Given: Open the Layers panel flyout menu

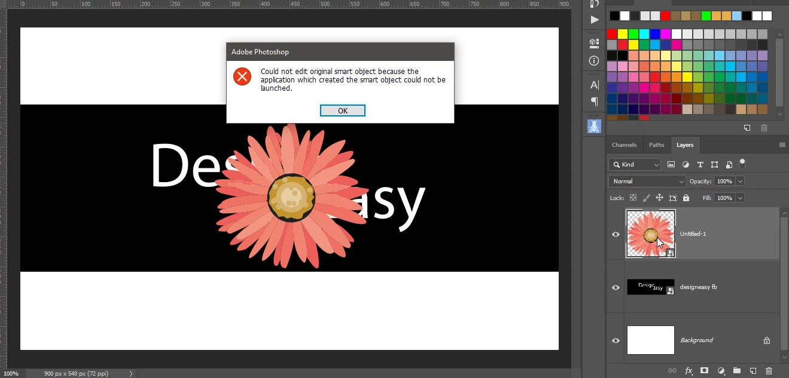Looking at the screenshot, I should coord(782,145).
